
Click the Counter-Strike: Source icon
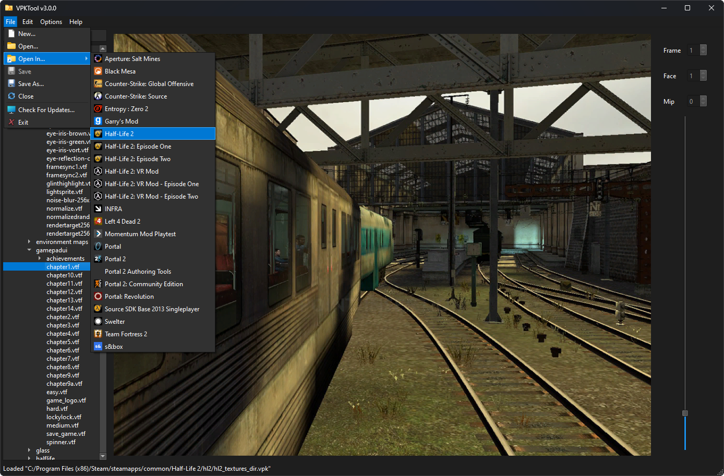click(98, 96)
